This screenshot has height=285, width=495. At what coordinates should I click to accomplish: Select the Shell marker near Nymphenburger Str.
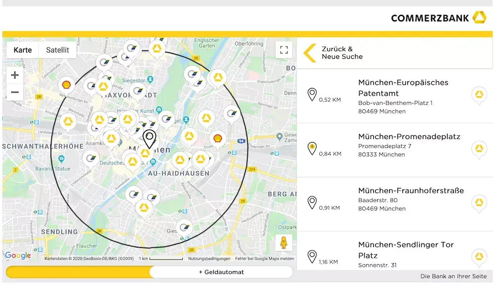66,85
